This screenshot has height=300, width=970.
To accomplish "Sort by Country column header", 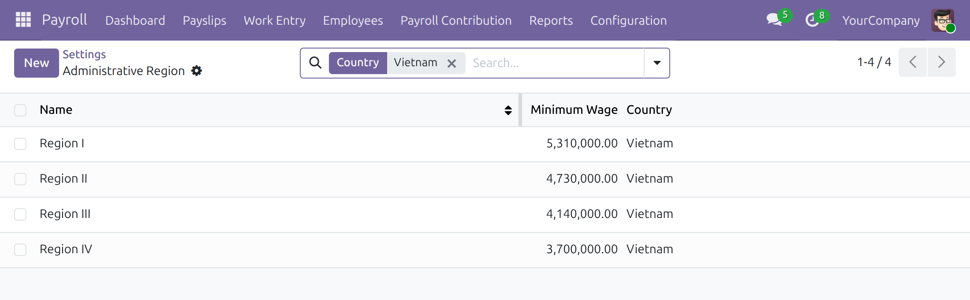I will point(649,110).
